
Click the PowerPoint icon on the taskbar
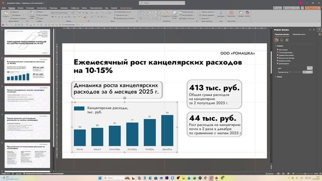point(216,178)
